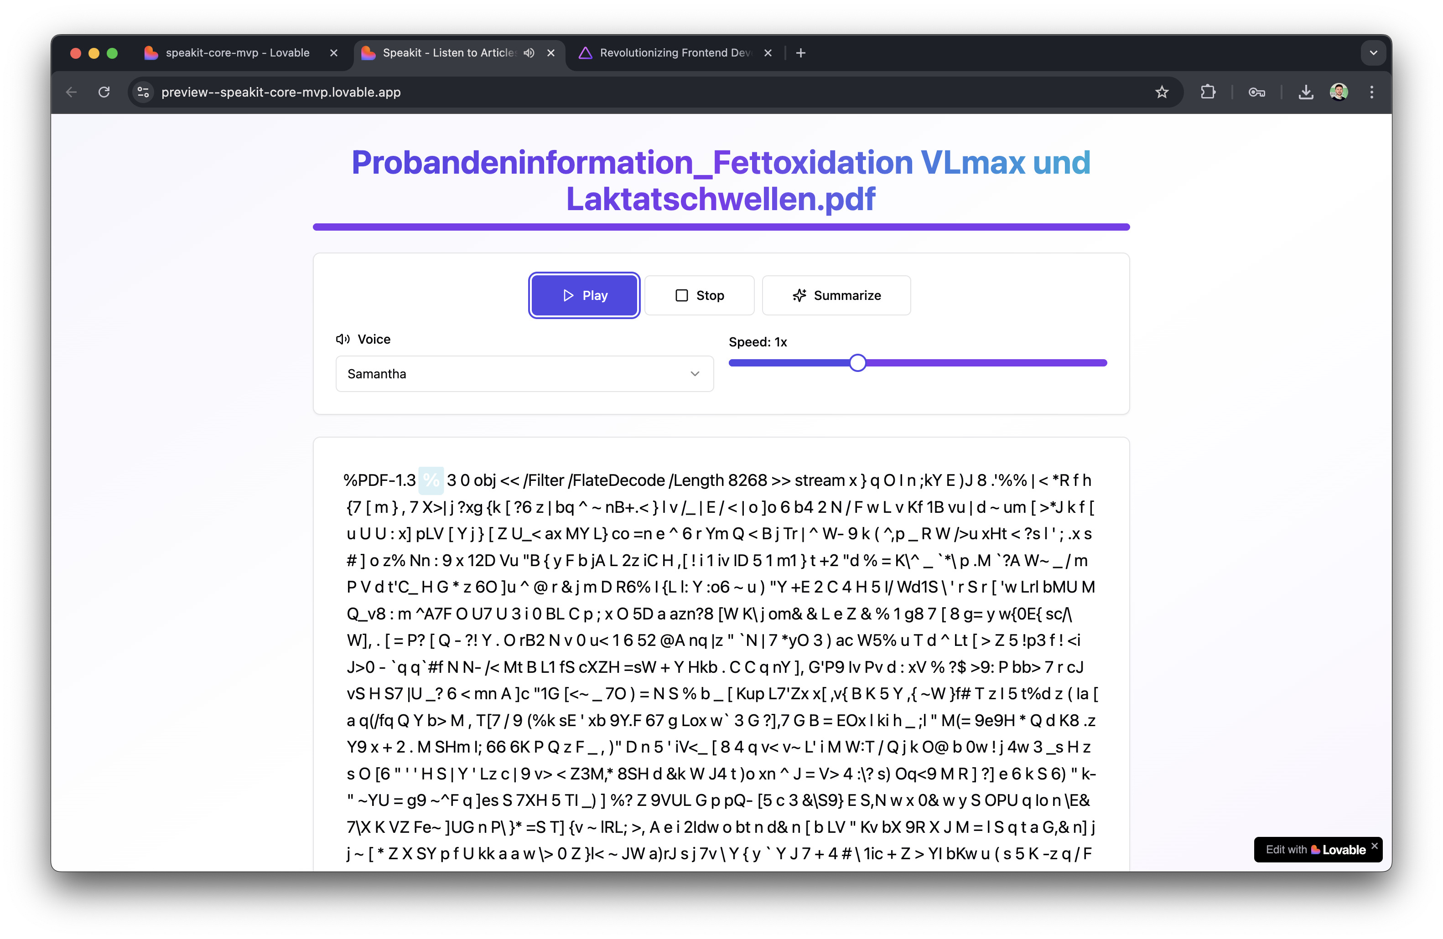Click the Summarize button
Image resolution: width=1443 pixels, height=939 pixels.
[836, 296]
